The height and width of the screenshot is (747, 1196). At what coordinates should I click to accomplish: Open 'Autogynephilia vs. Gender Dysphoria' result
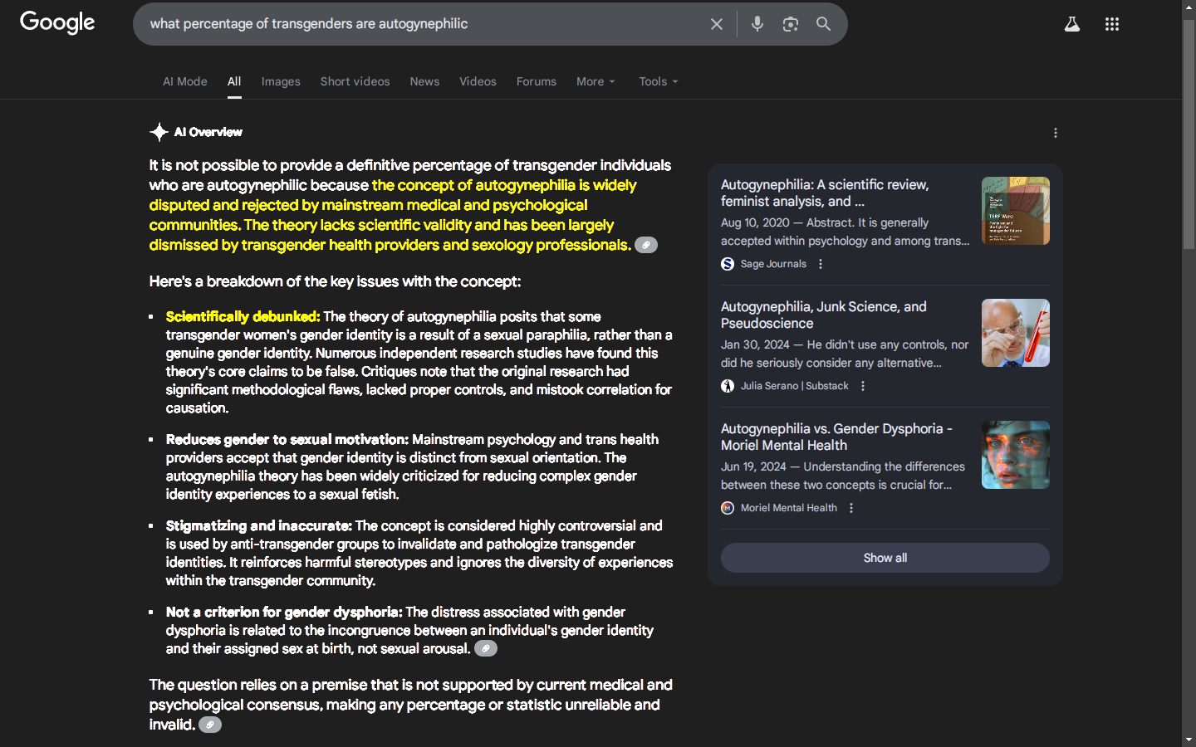(x=836, y=437)
